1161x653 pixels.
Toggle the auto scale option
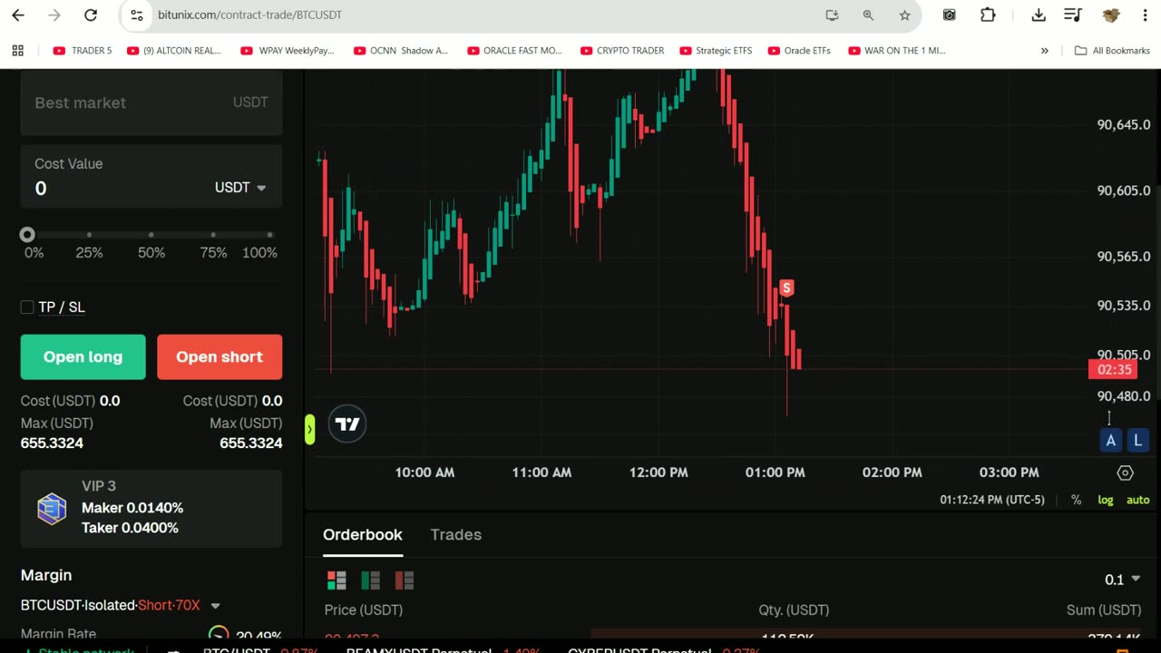(1137, 500)
